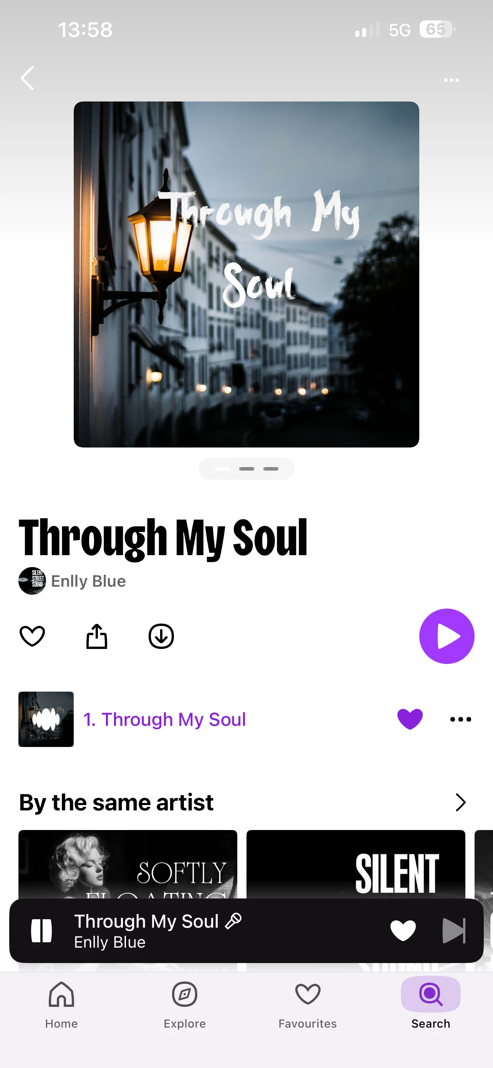Screen dimensions: 493x1068
Task: Select track 1. Through My Soul
Action: tap(164, 719)
